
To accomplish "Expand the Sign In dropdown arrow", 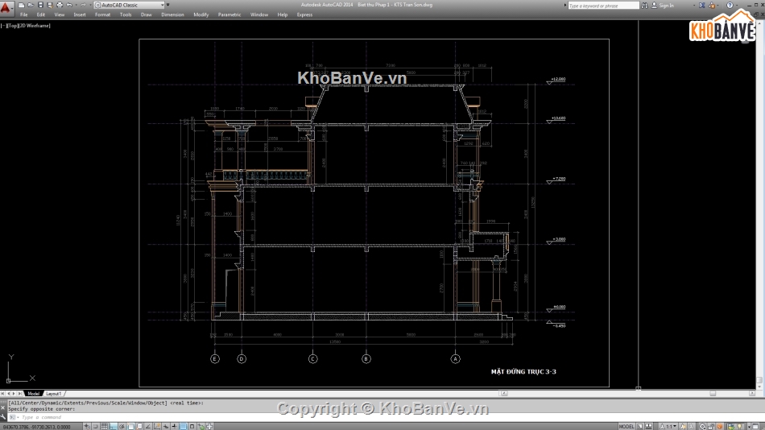I will tap(694, 6).
